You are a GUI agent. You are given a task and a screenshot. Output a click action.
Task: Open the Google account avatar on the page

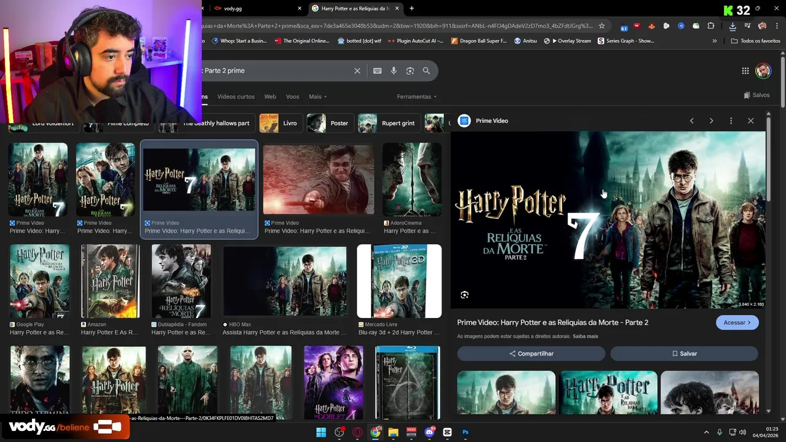[x=763, y=71]
